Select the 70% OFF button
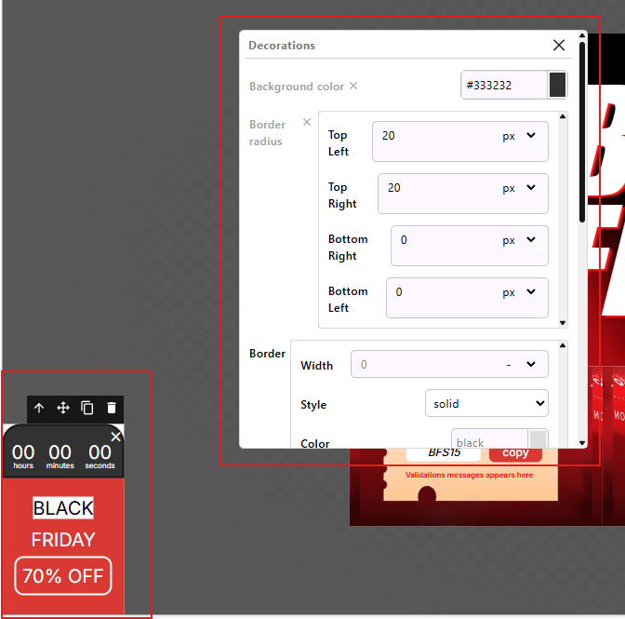625x619 pixels. (x=63, y=576)
